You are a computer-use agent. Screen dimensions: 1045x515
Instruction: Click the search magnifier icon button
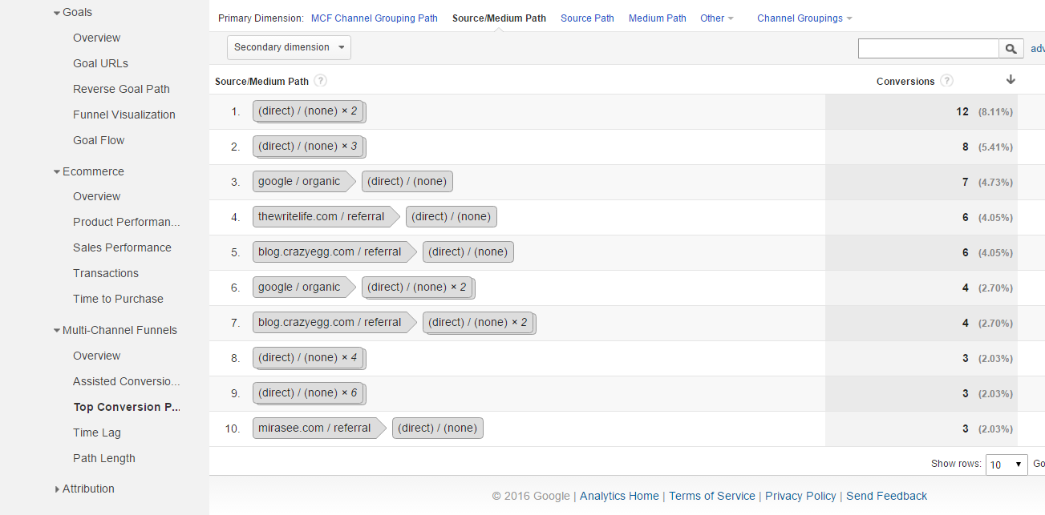(1011, 49)
